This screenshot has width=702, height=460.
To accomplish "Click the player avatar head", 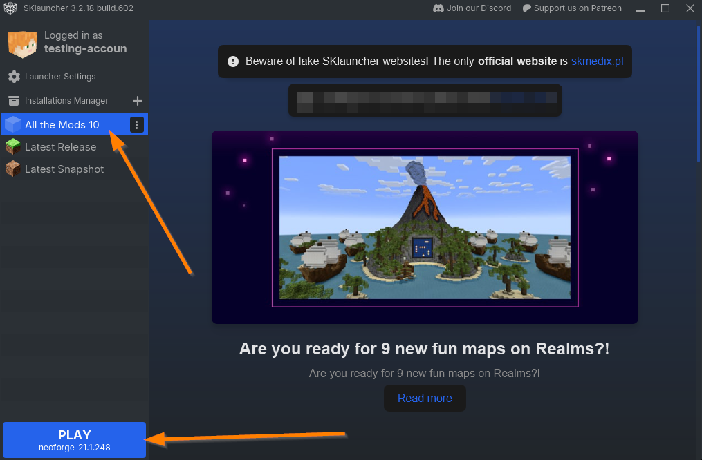I will coord(22,44).
